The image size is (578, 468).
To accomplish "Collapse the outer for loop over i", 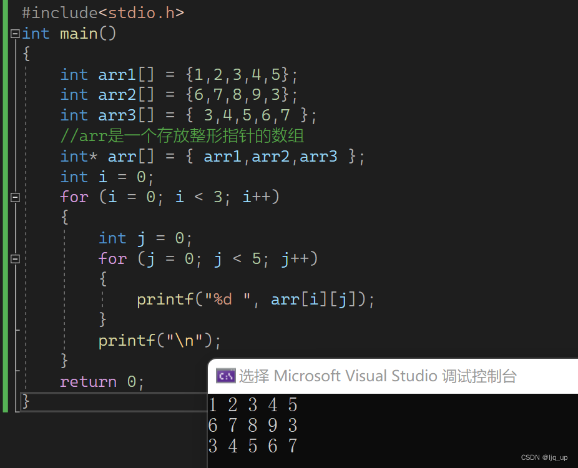I will click(15, 197).
